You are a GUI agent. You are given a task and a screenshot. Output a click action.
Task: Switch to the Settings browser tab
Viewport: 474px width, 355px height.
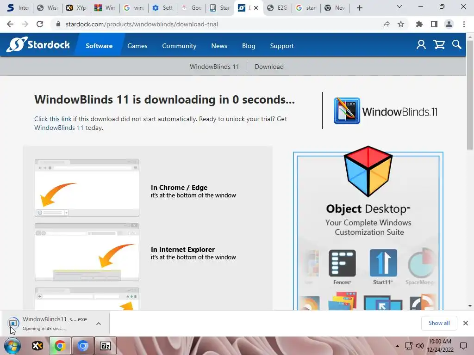pos(162,8)
